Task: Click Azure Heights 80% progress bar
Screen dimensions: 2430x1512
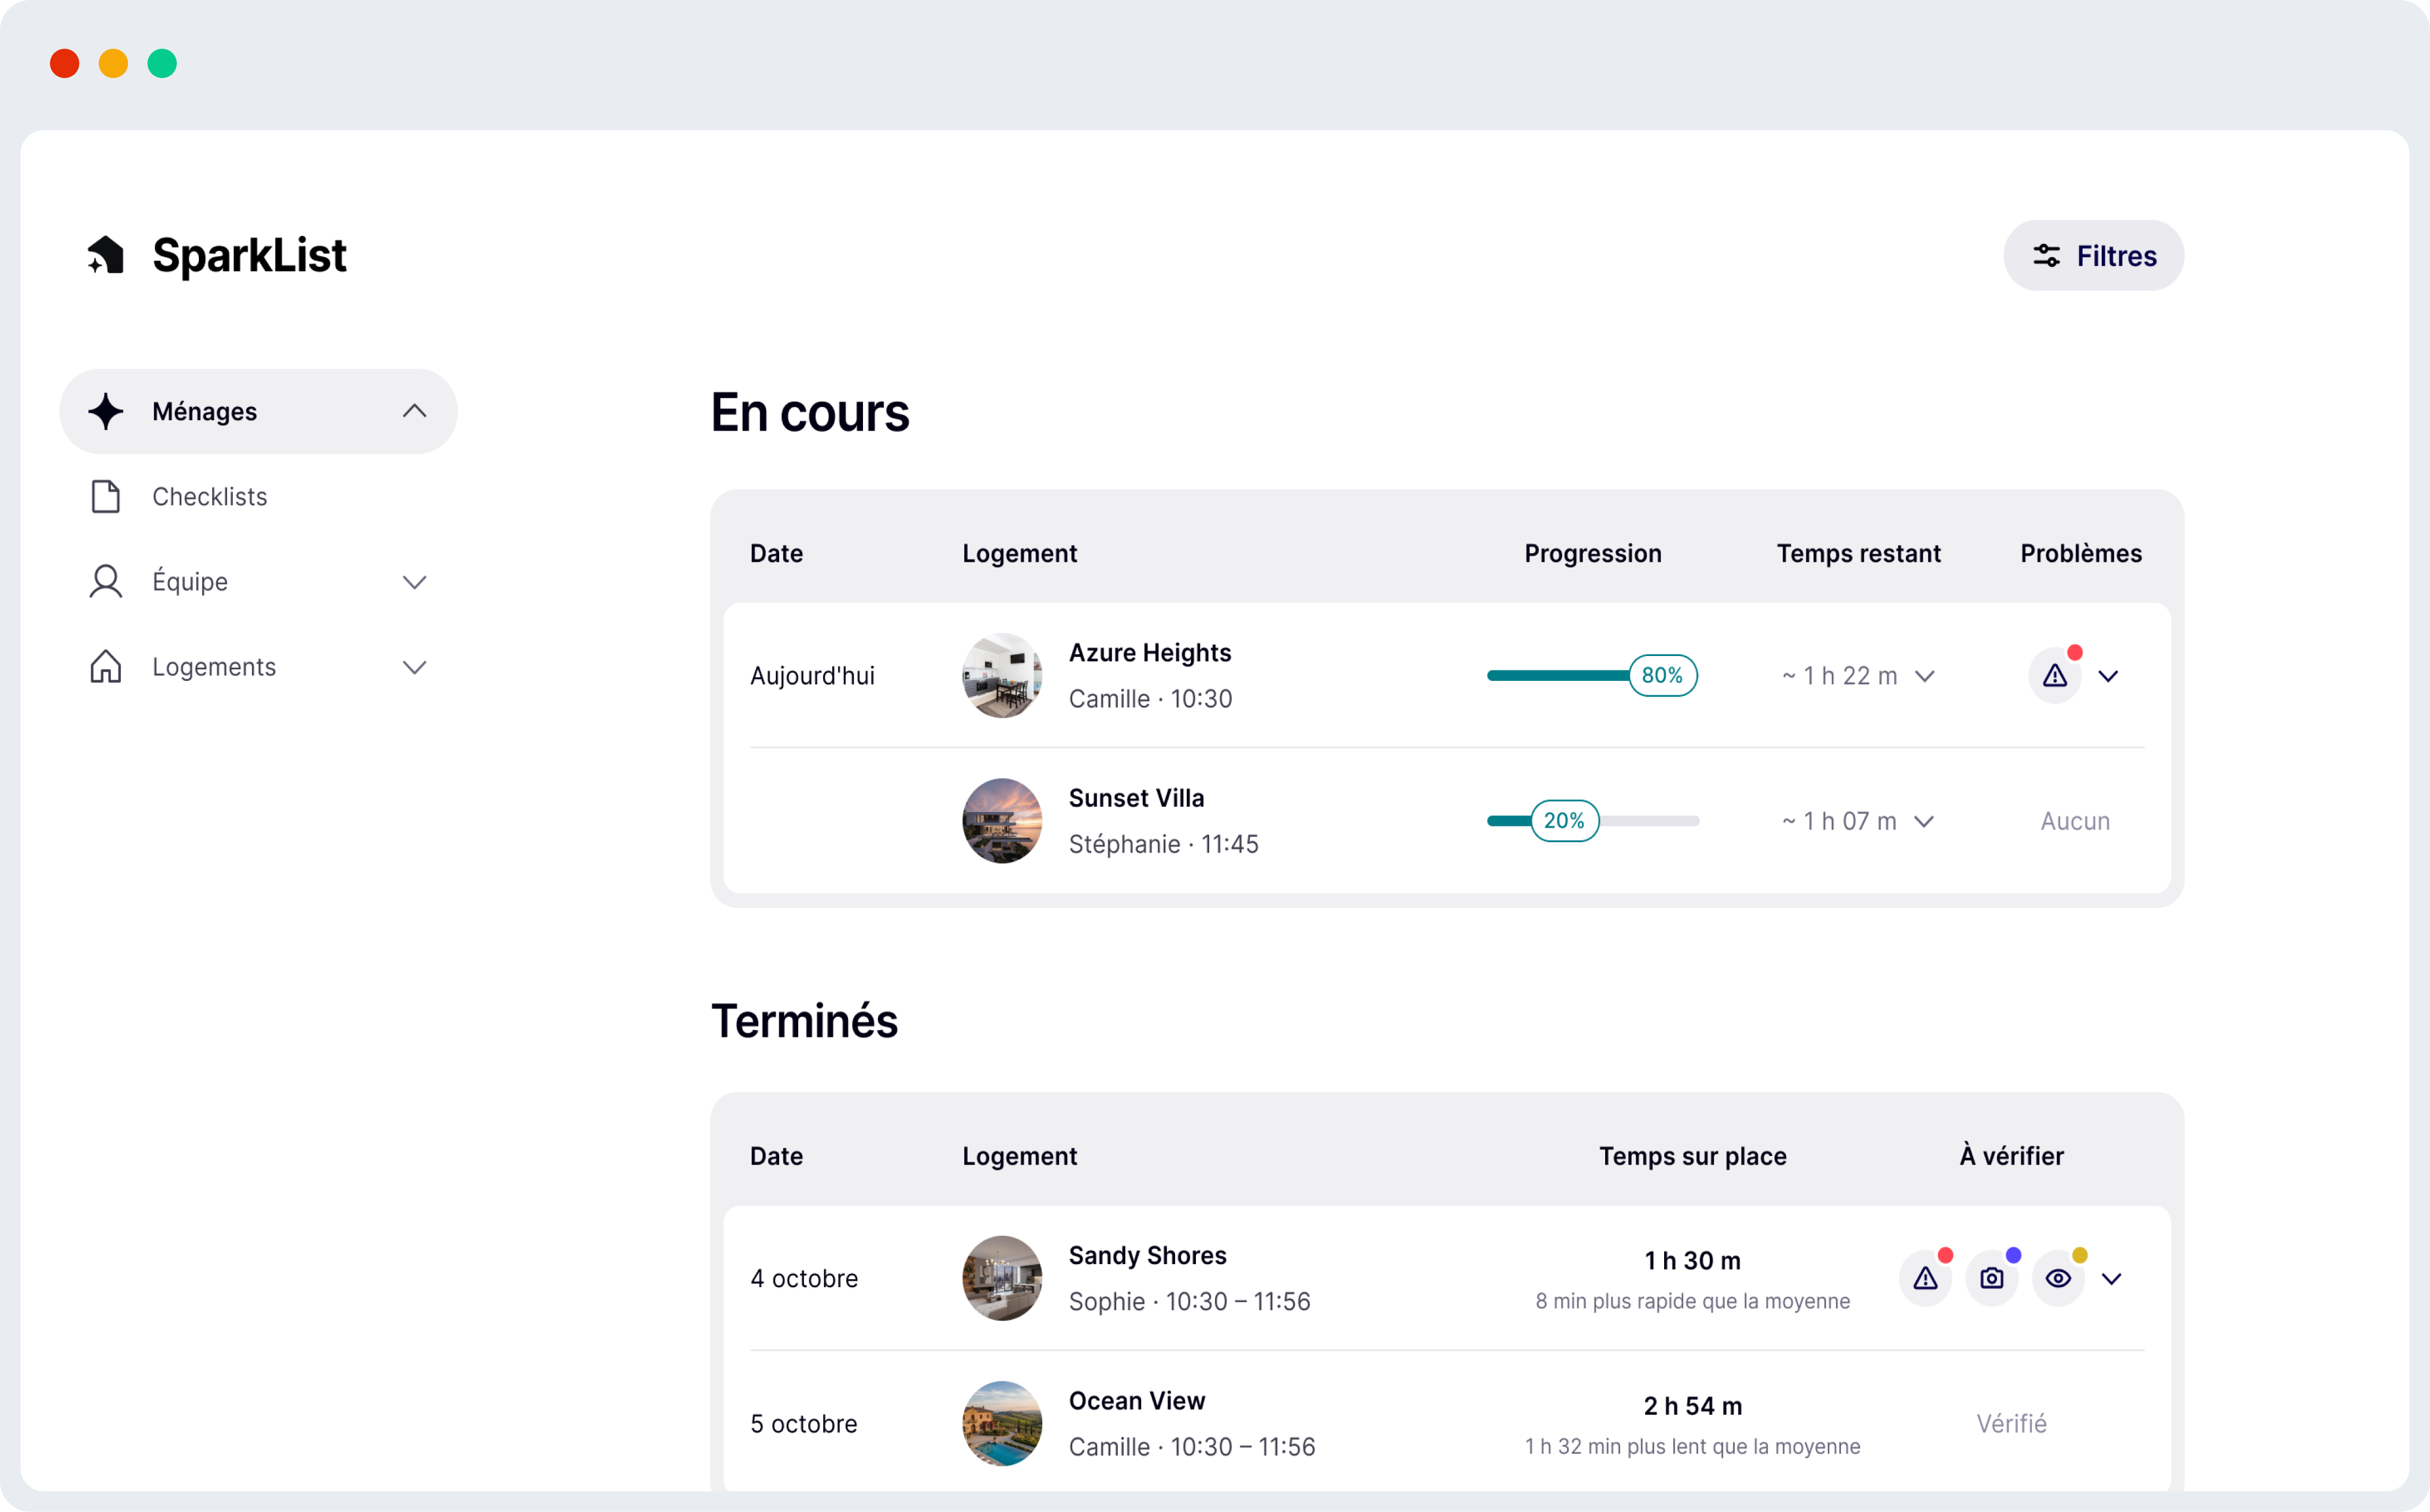Action: coord(1593,676)
